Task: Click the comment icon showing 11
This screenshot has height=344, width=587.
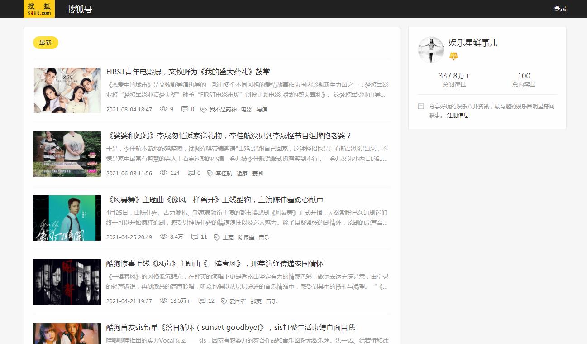Action: [195, 237]
